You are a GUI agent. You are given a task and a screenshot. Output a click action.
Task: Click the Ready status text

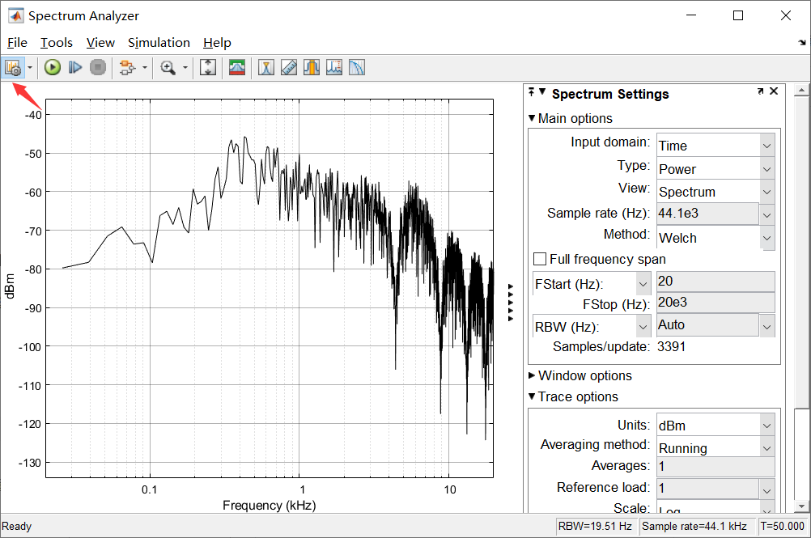pyautogui.click(x=16, y=526)
